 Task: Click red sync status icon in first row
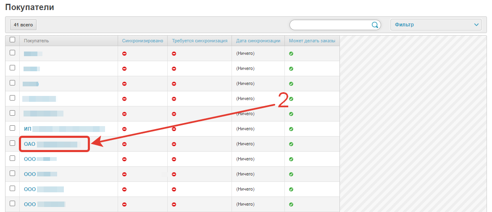[124, 54]
